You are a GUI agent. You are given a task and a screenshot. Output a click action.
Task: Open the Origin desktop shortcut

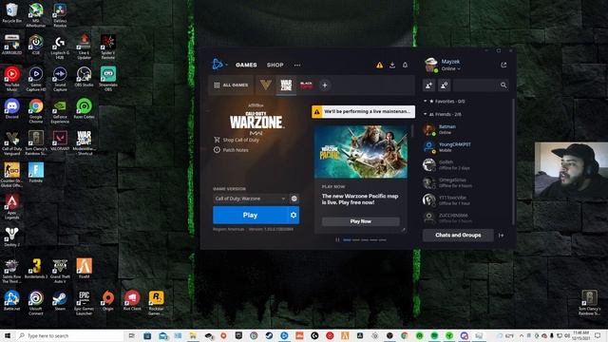pos(107,301)
